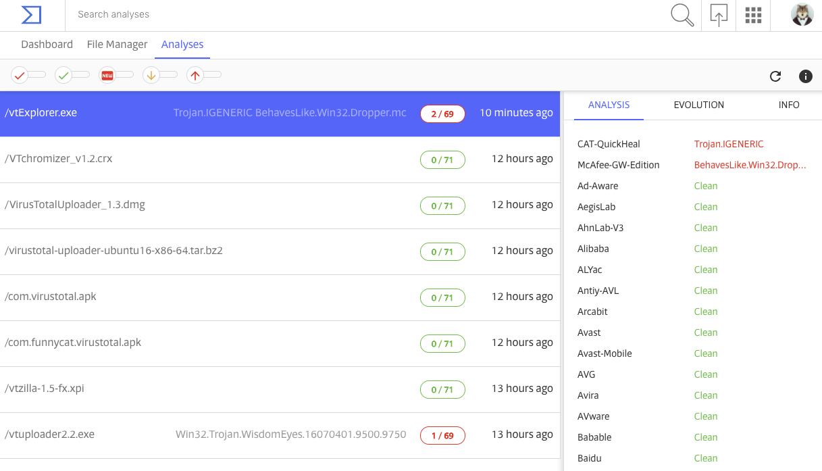
Task: Open the user avatar profile menu
Action: [802, 15]
